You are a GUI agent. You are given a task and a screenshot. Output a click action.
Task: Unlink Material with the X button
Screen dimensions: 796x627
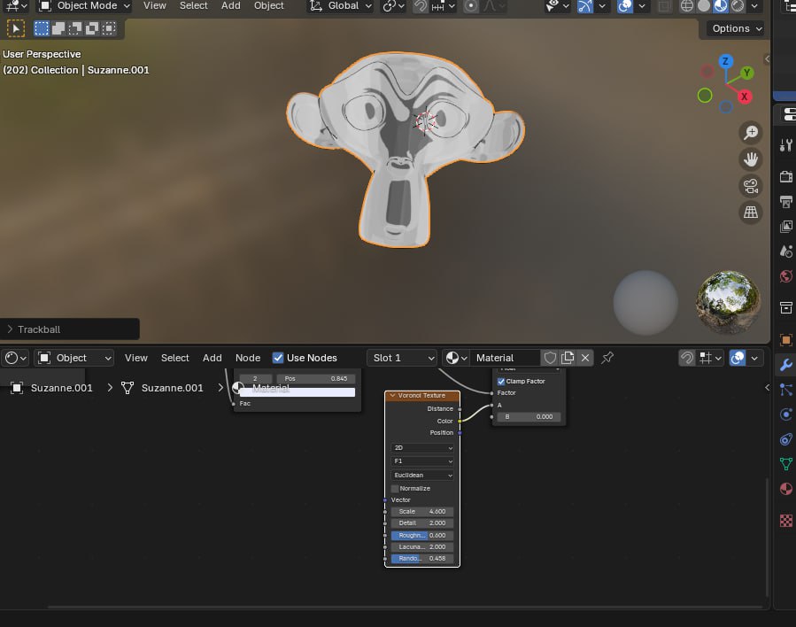point(584,358)
